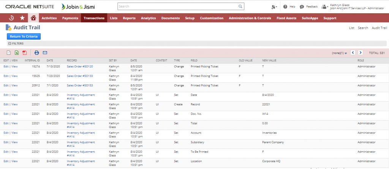Viewport: 389px width, 169px height.
Task: Click Return To Criteria button
Action: pos(23,36)
